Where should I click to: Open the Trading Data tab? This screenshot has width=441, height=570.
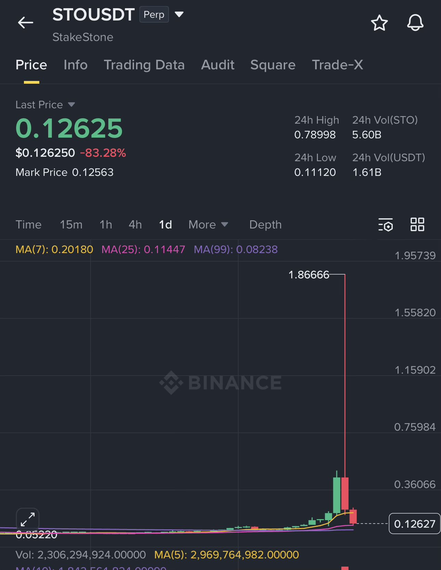point(144,65)
